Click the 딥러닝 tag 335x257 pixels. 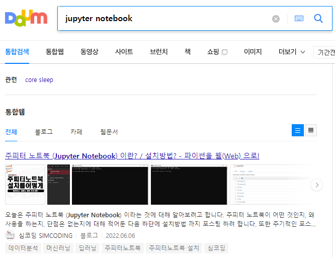coord(88,248)
